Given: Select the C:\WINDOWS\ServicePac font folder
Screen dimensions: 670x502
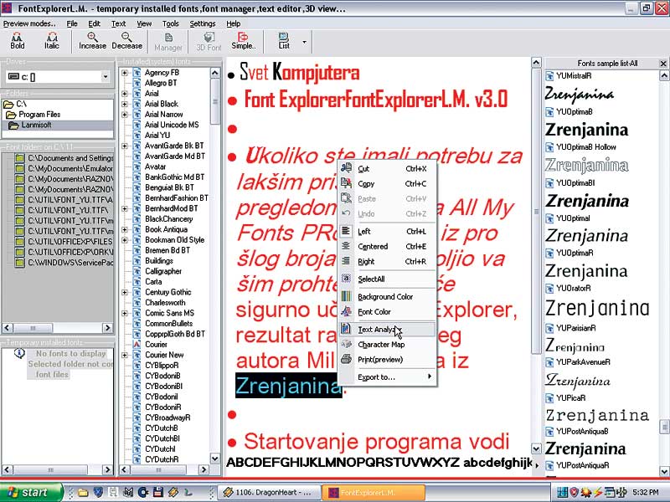Looking at the screenshot, I should tap(70, 263).
